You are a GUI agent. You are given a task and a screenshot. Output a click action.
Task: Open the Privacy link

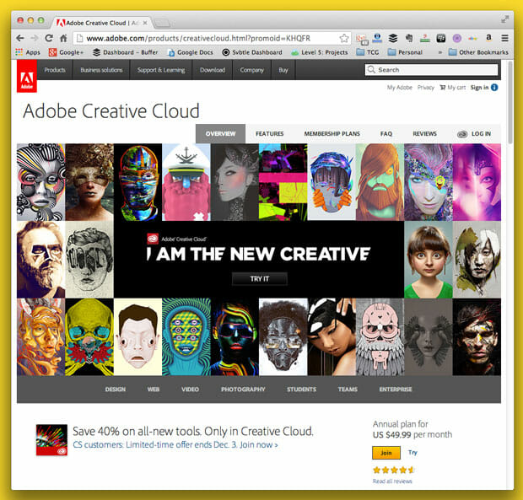coord(426,88)
